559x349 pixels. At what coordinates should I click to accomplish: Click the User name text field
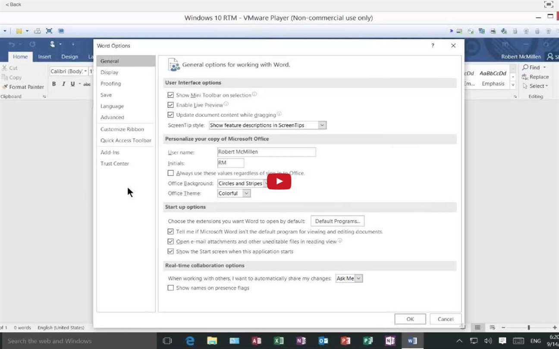[x=267, y=152]
